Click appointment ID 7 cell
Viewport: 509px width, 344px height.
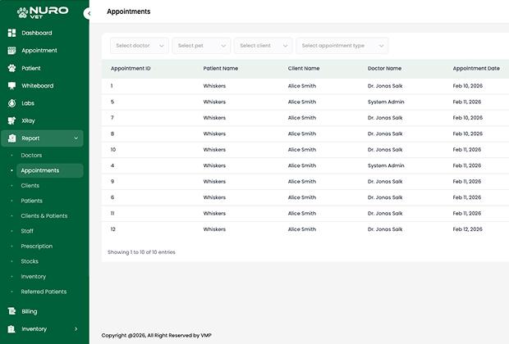(112, 118)
